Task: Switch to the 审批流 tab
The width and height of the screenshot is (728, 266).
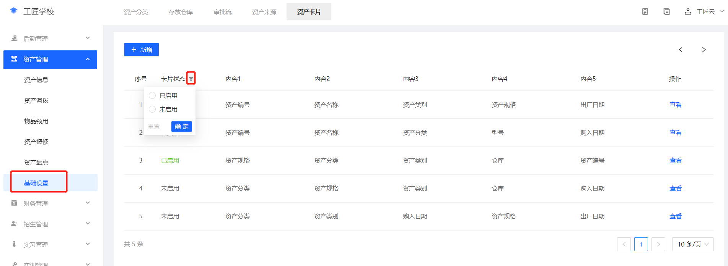Action: [223, 12]
